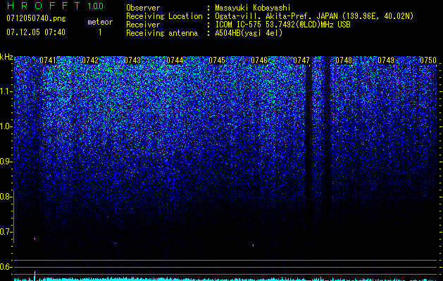Click the Observer name Masayuki Kobayashi

coord(253,8)
